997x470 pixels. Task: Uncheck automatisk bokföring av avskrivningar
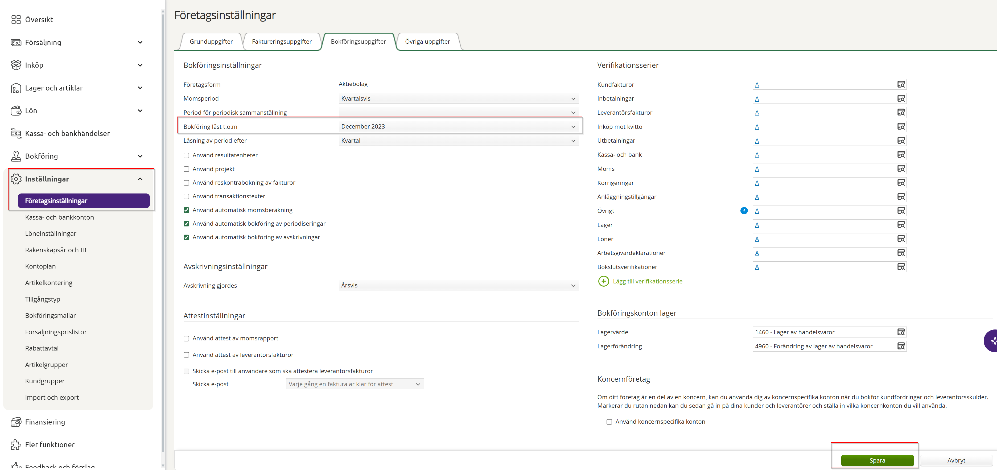[186, 237]
